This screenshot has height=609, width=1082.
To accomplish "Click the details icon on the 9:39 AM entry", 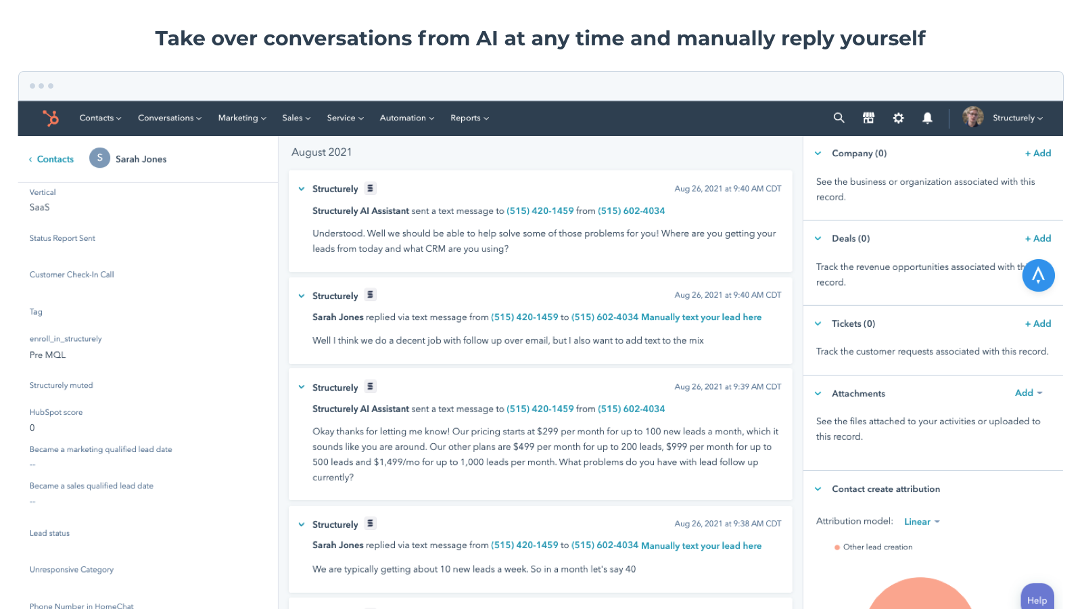I will click(x=371, y=386).
